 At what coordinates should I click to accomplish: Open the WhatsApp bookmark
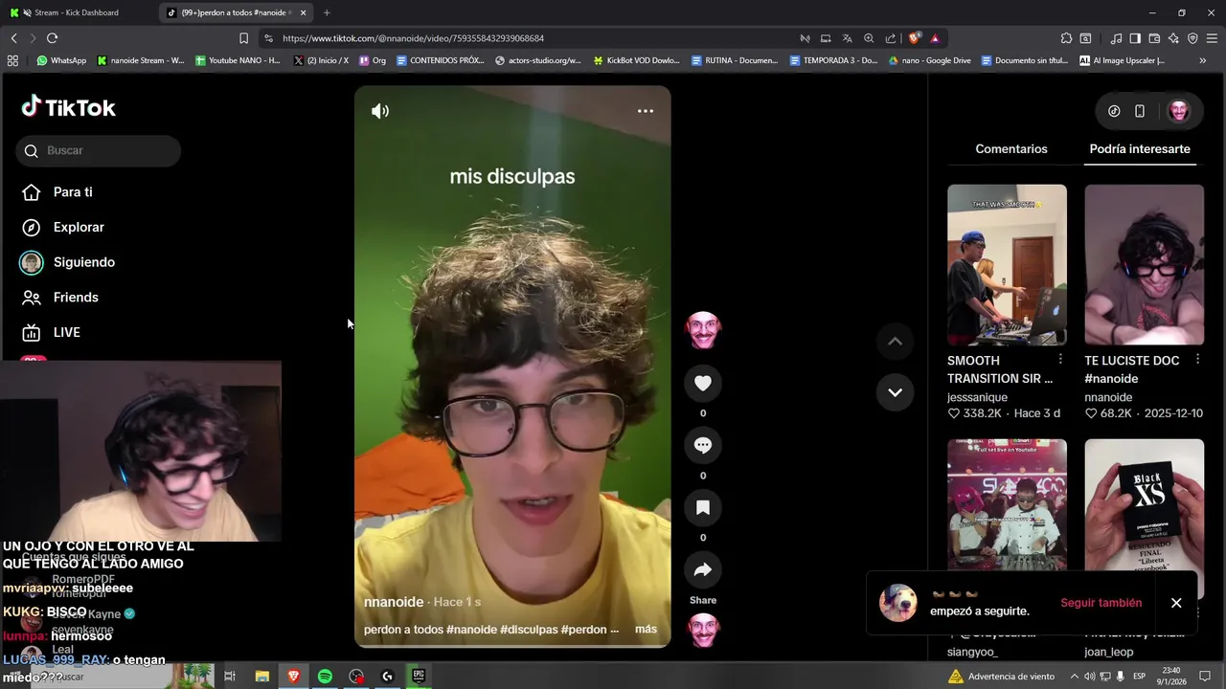point(61,60)
